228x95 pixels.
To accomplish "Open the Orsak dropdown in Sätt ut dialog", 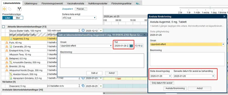I will point(86,46).
